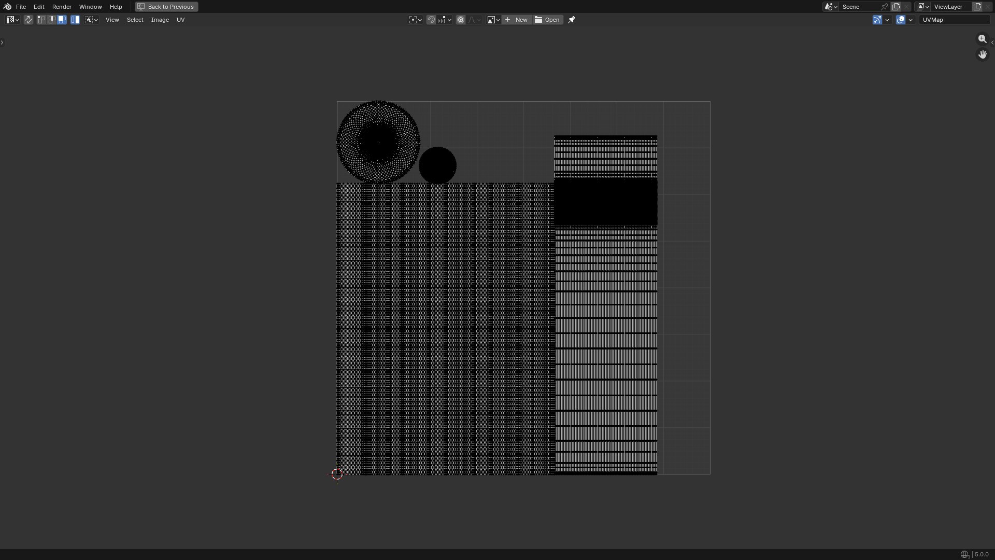Open the File menu
Viewport: 995px width, 560px height.
21,7
